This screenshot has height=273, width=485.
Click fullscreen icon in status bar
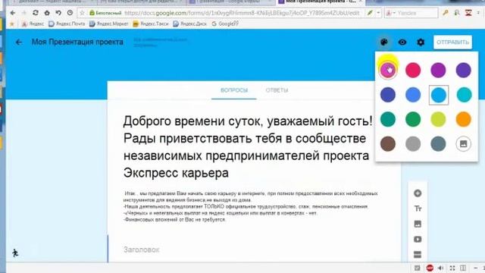point(452,268)
